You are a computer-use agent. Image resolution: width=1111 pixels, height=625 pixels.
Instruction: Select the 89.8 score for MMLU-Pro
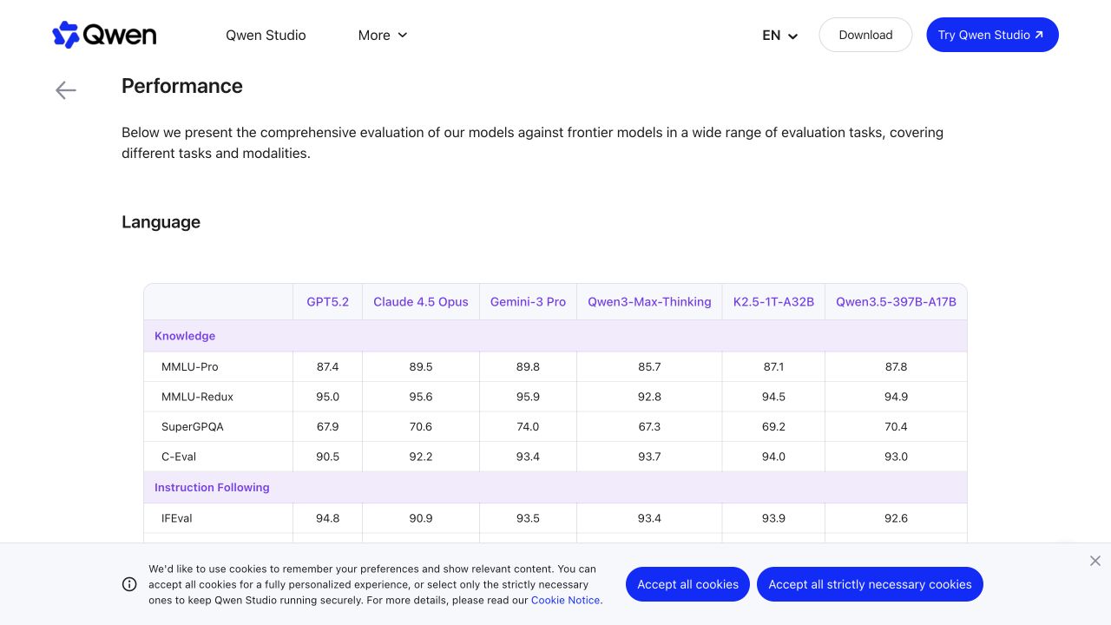(528, 367)
